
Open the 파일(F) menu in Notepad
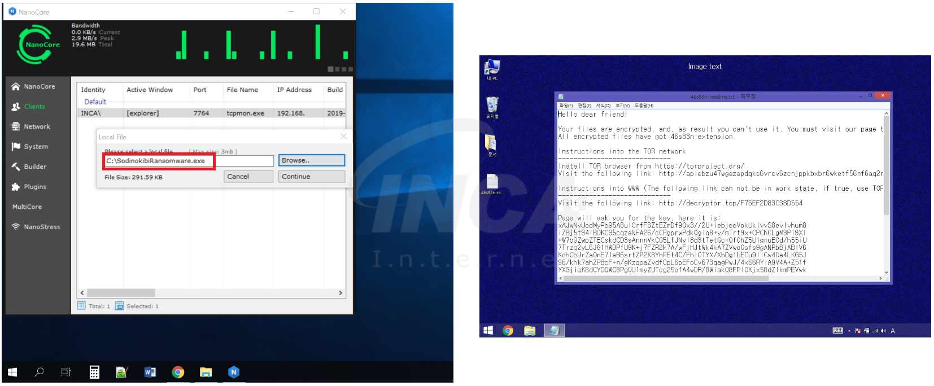[566, 106]
